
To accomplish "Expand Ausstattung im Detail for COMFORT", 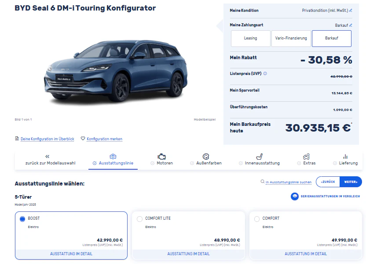I will (306, 254).
